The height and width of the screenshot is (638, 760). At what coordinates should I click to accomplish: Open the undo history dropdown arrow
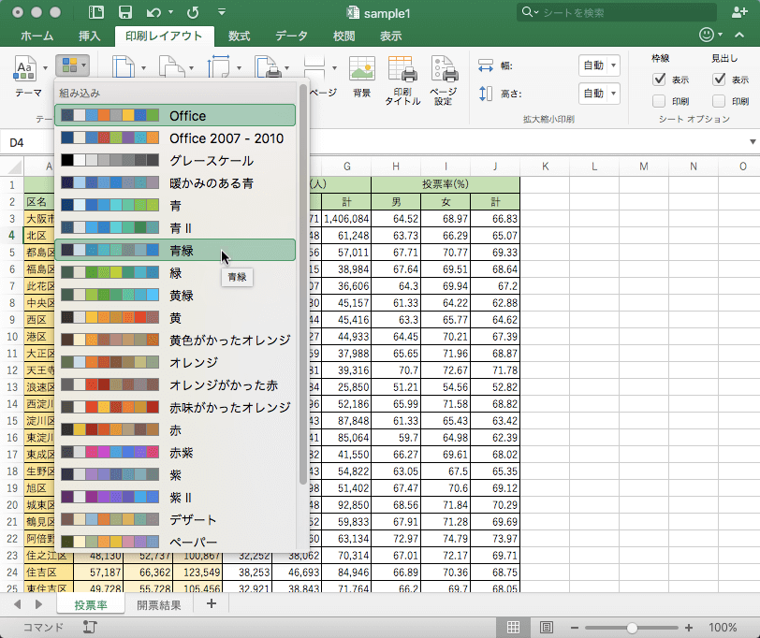coord(170,12)
